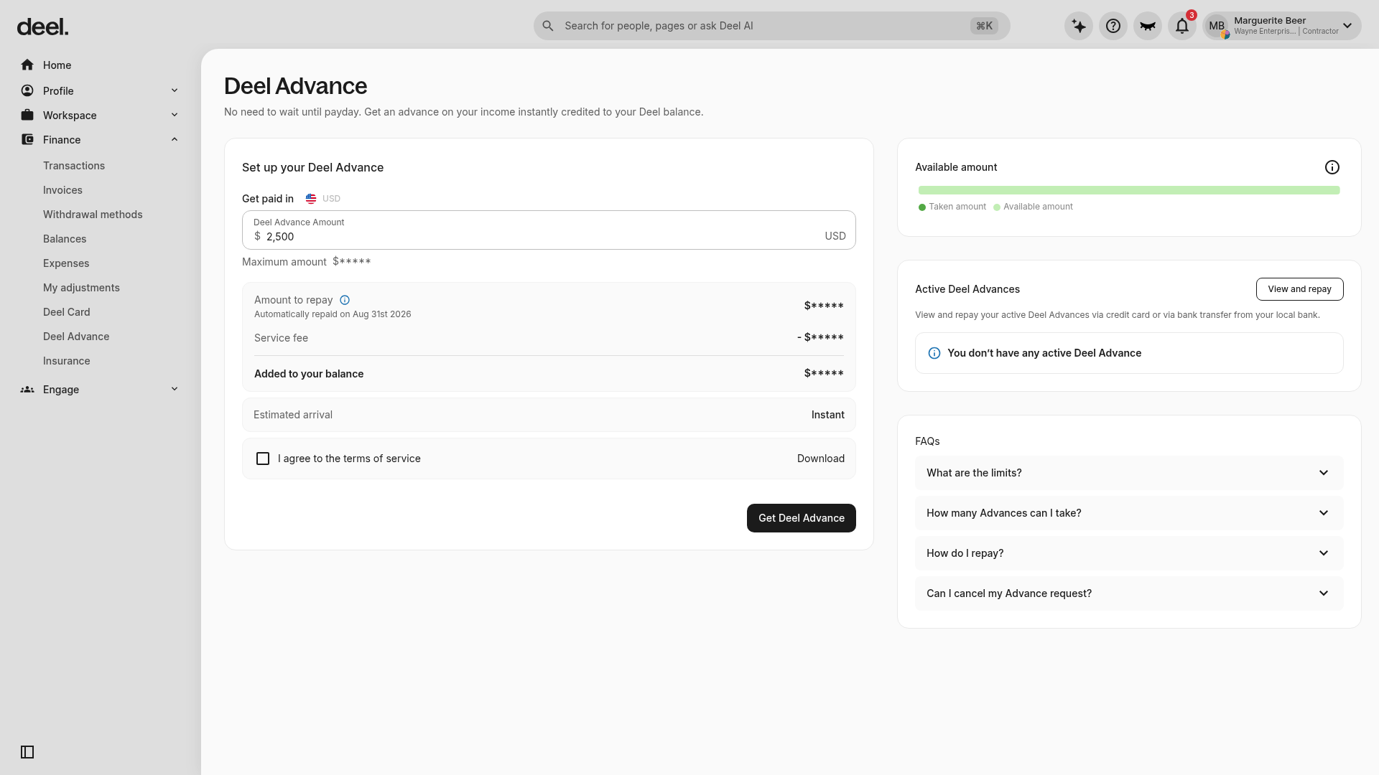Open the help question mark icon
The image size is (1379, 775).
(x=1113, y=26)
